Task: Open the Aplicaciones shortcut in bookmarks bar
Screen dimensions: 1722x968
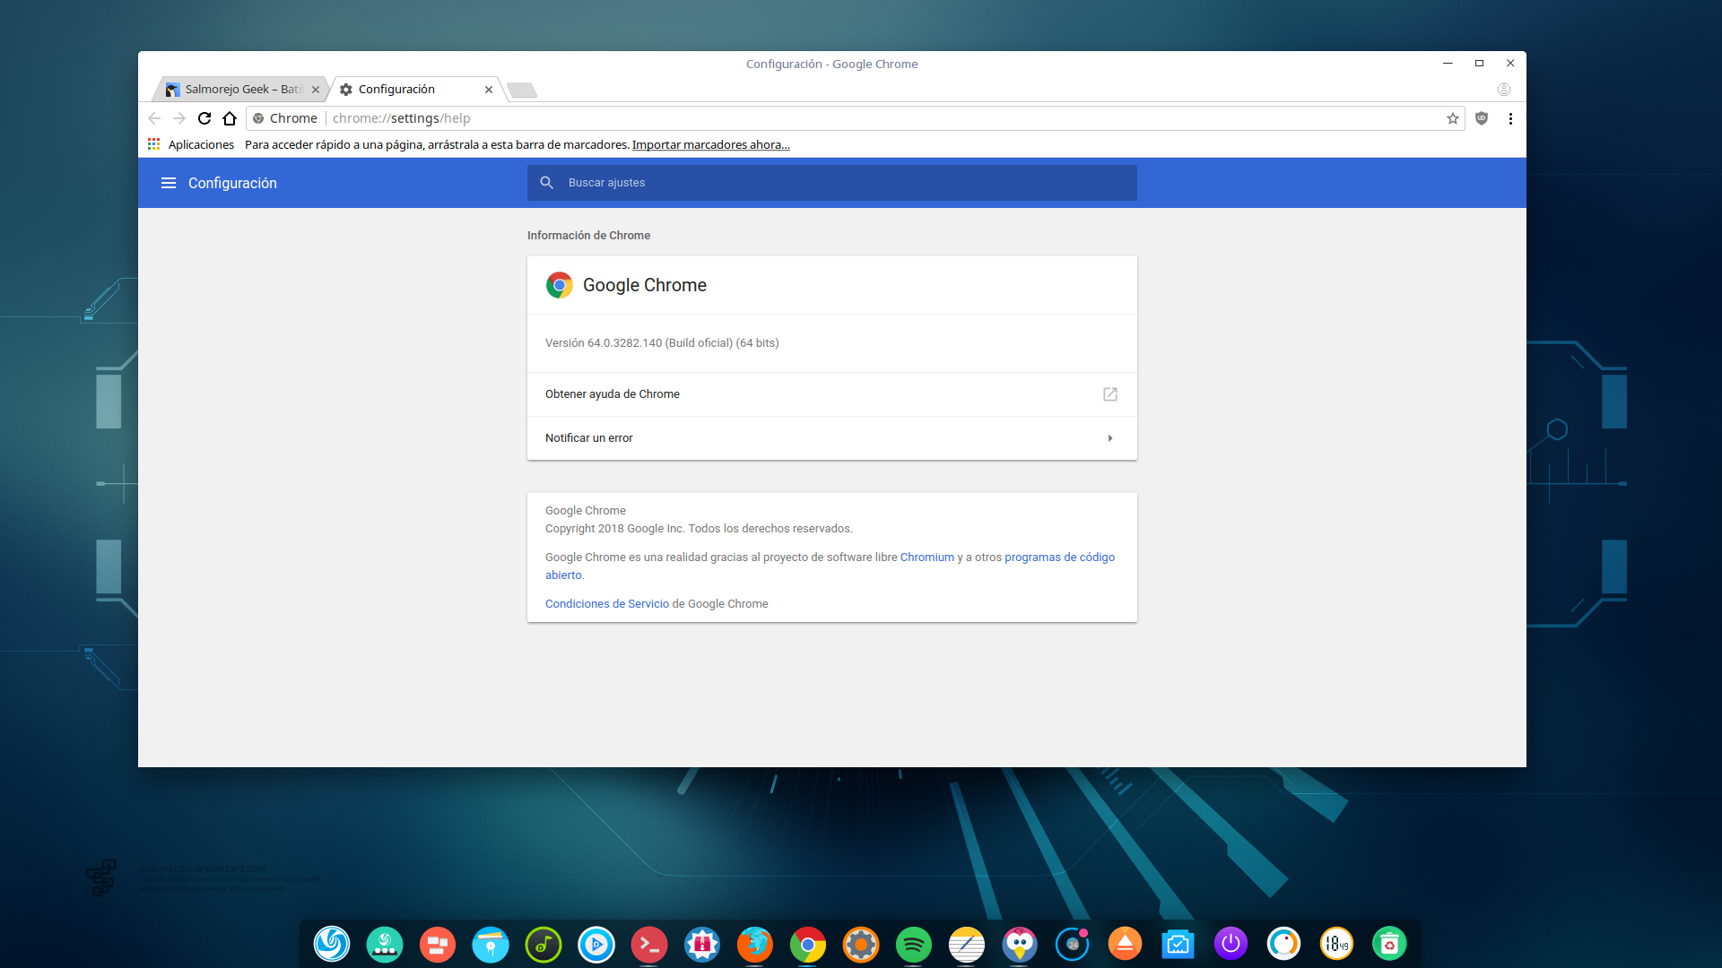Action: tap(191, 144)
